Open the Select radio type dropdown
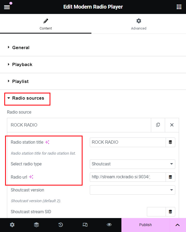This screenshot has height=232, width=186. (x=132, y=164)
